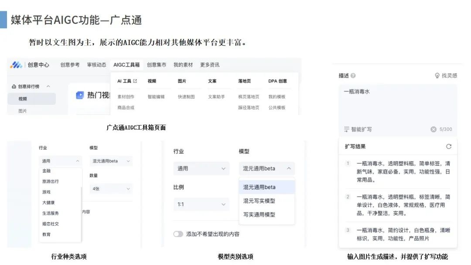This screenshot has width=471, height=265.
Task: Click the help icon beside 描述
Action: tap(353, 76)
